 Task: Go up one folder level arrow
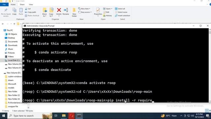[14, 24]
